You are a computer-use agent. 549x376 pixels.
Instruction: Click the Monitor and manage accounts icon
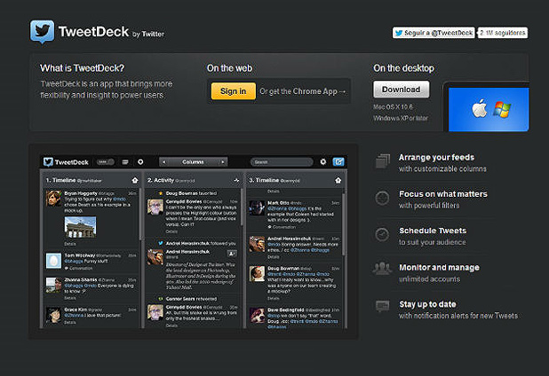[383, 270]
